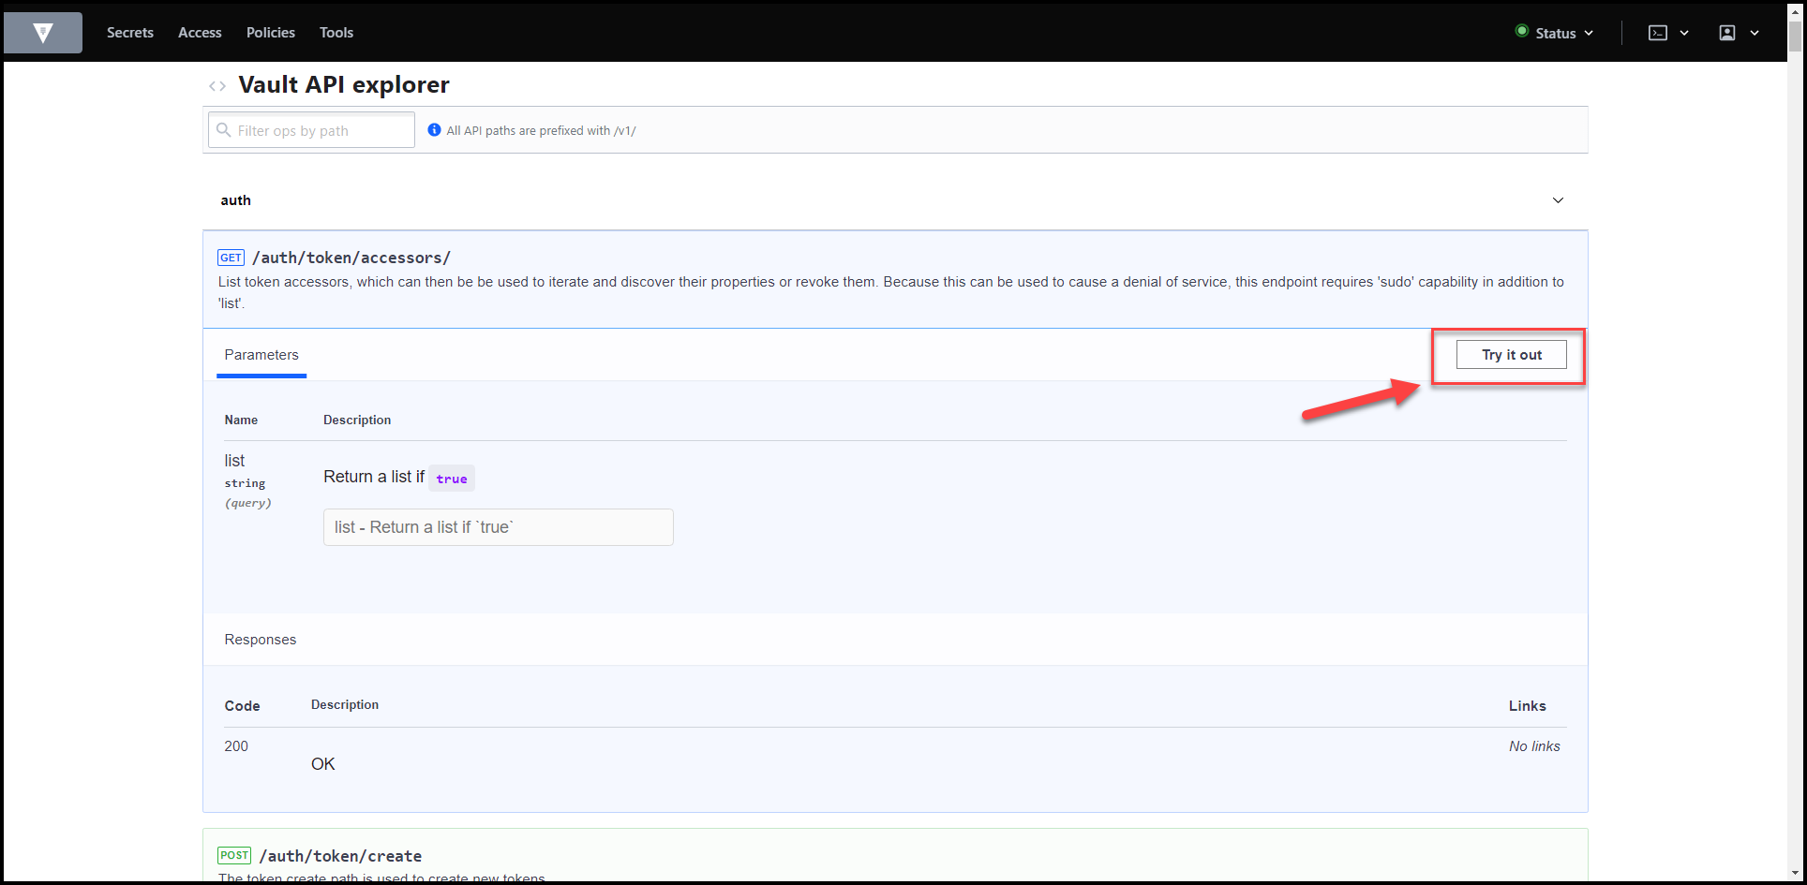Click the GET badge on the accessors endpoint
Image resolution: width=1807 pixels, height=885 pixels.
tap(231, 257)
